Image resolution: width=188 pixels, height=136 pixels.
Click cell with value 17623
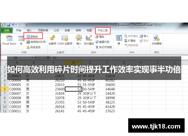tap(107, 111)
